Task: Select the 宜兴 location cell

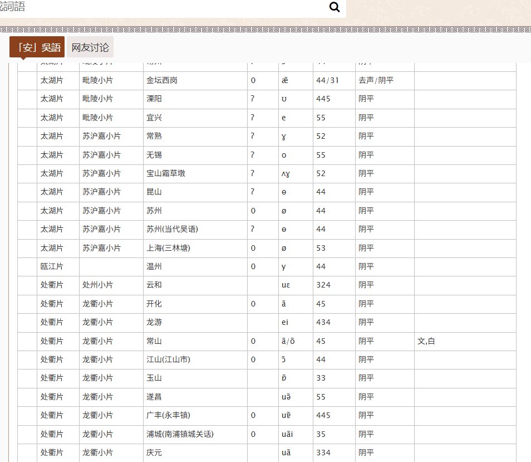Action: click(195, 118)
